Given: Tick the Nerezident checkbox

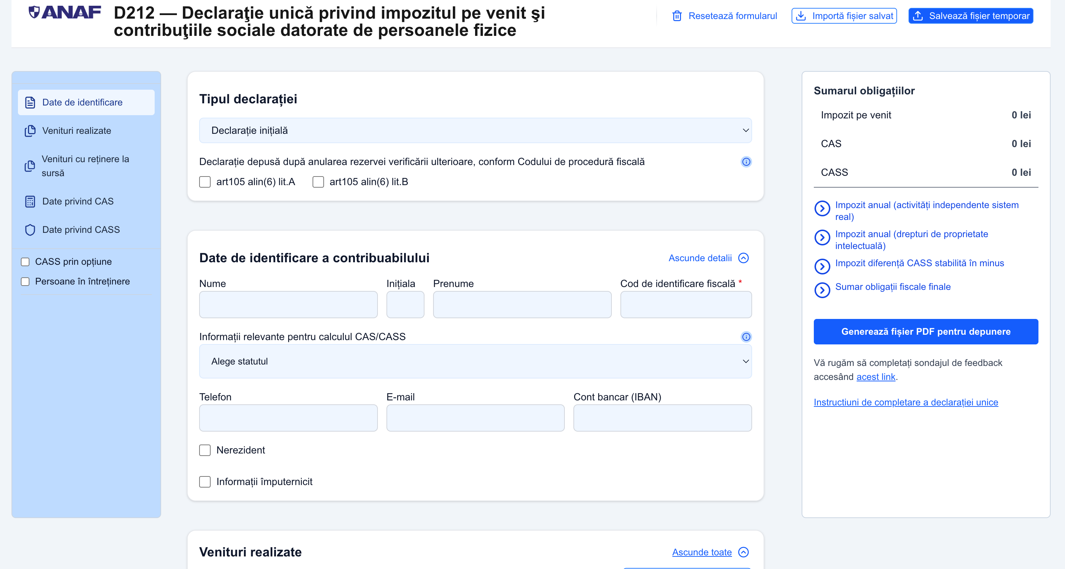Looking at the screenshot, I should click(205, 450).
